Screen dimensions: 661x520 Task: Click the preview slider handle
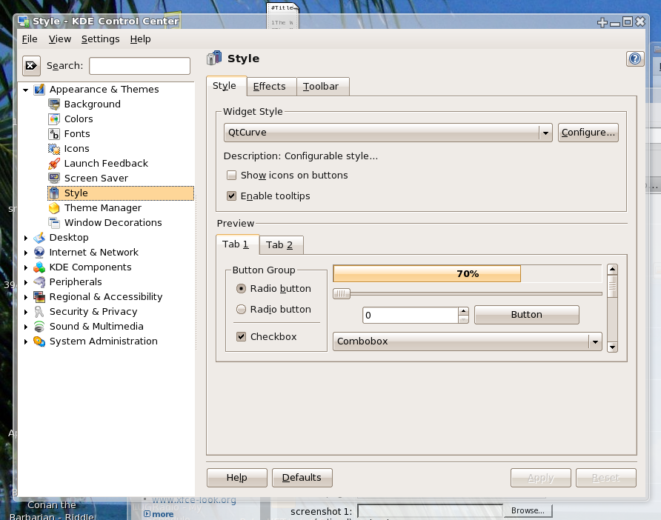click(x=342, y=294)
